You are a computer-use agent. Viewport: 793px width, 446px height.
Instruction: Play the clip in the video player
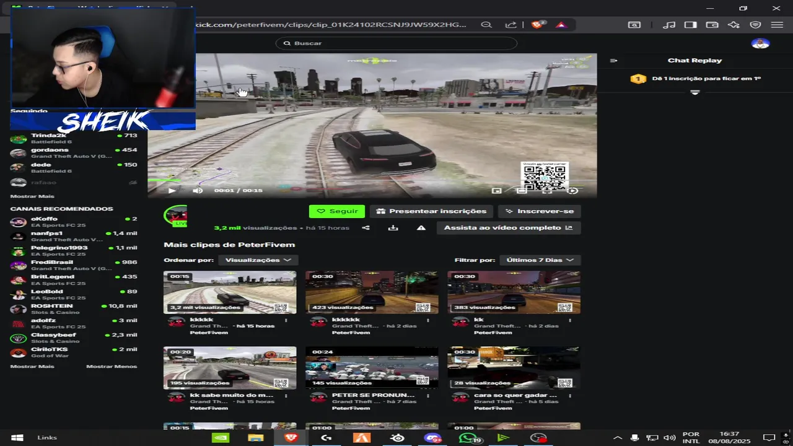(172, 191)
